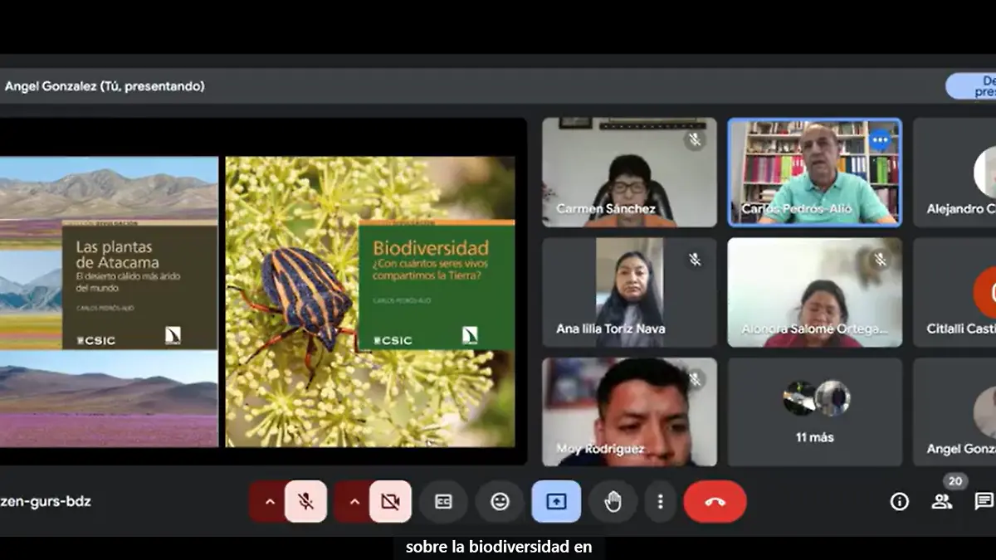Viewport: 996px width, 560px height.
Task: Raise your hand in the meeting
Action: point(613,502)
